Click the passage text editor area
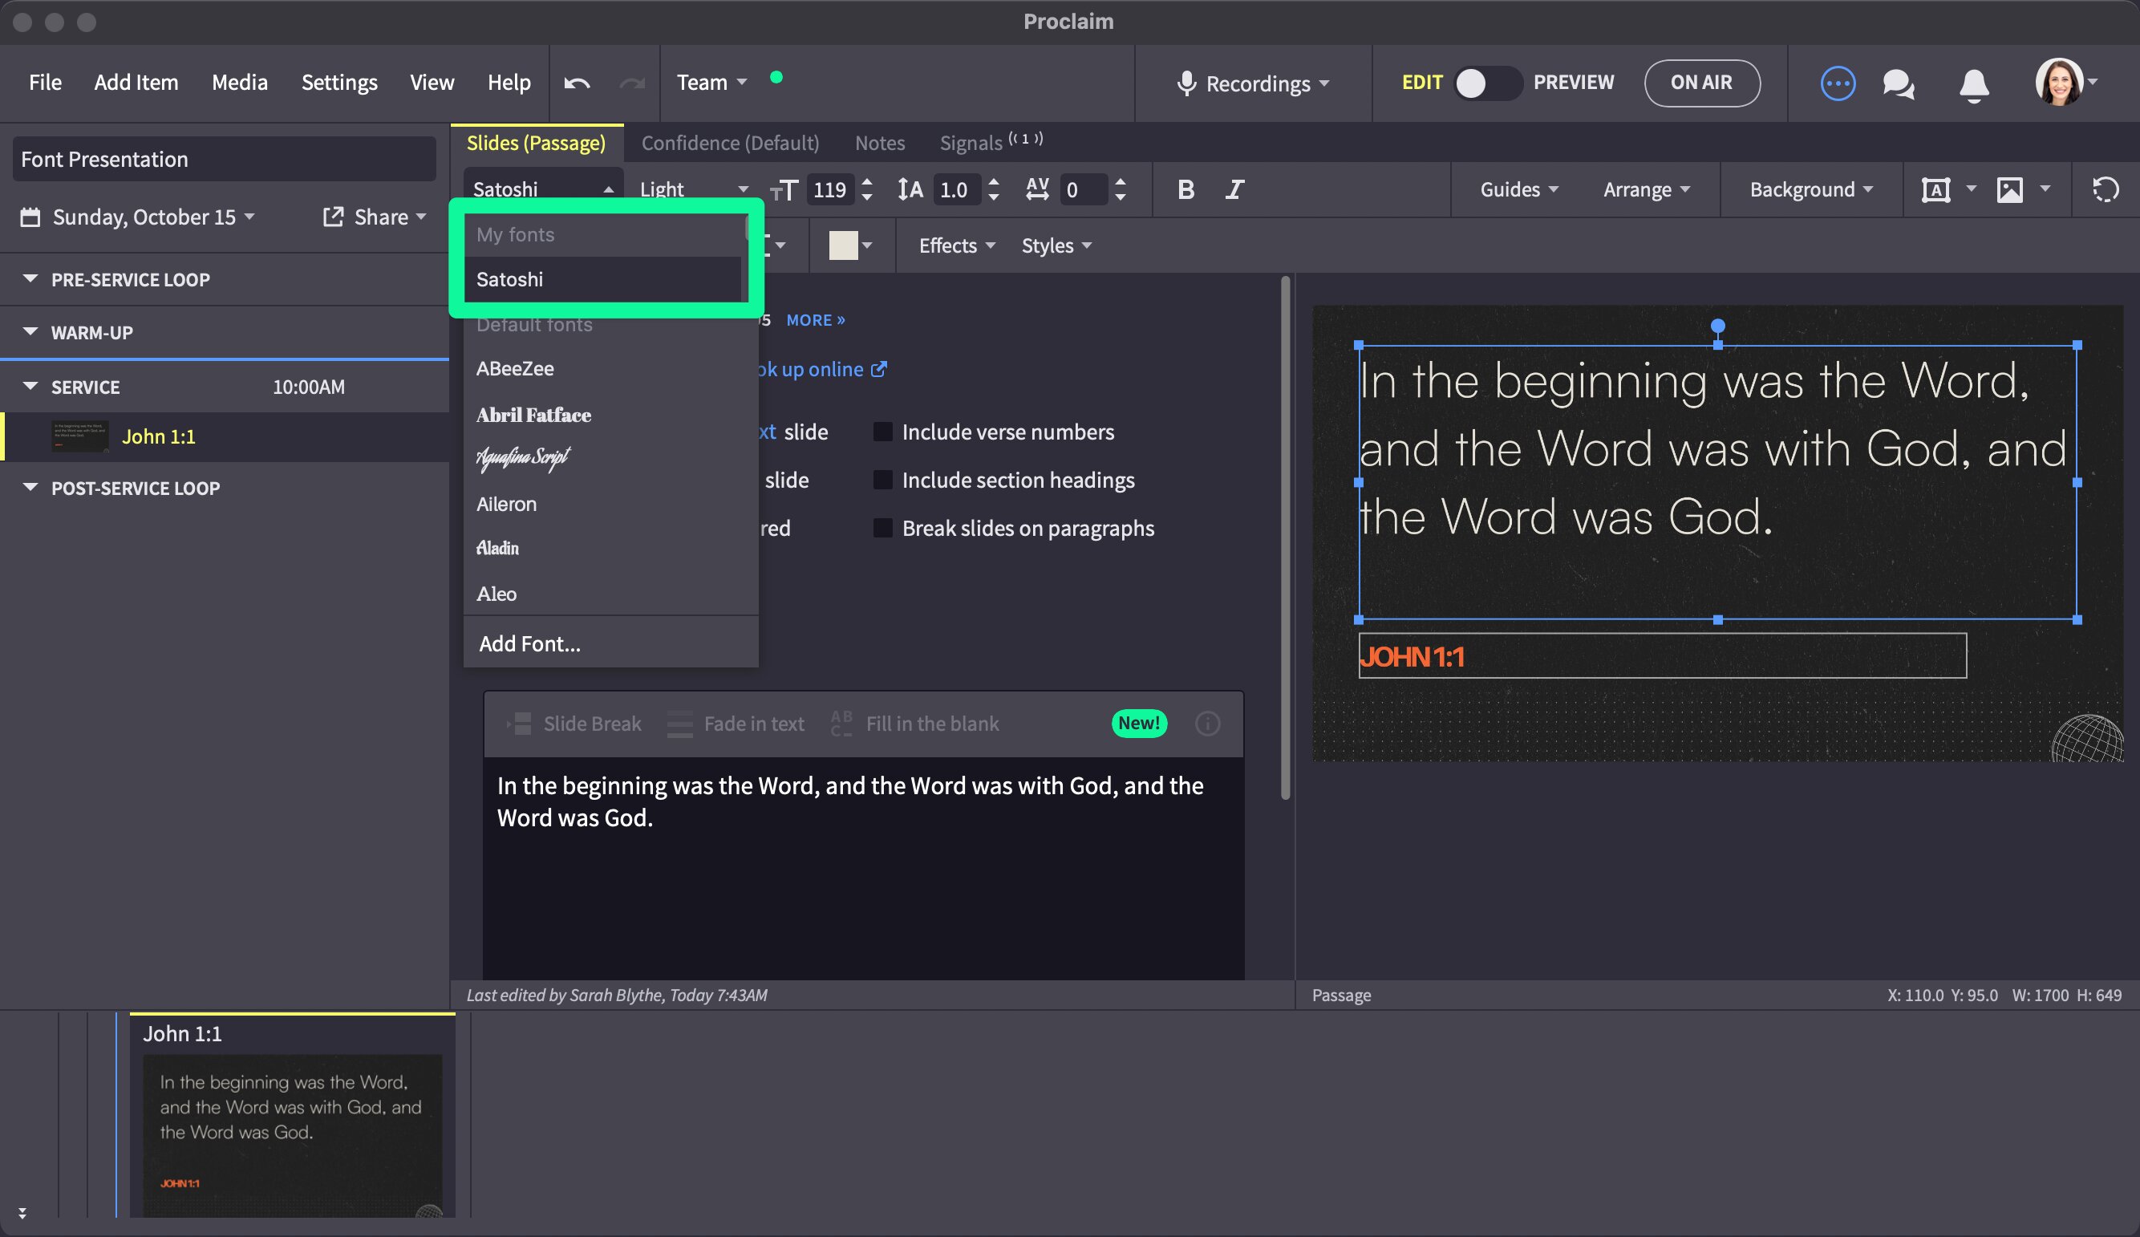 coord(864,868)
